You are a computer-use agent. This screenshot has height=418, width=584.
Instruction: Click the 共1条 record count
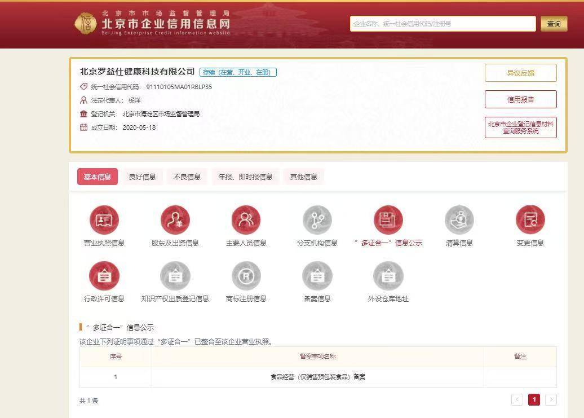89,401
